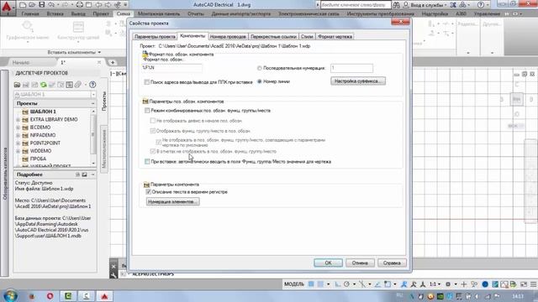This screenshot has height=302, width=538.
Task: Toggle 'Не отображать дефис в начале' checkbox
Action: (x=153, y=121)
